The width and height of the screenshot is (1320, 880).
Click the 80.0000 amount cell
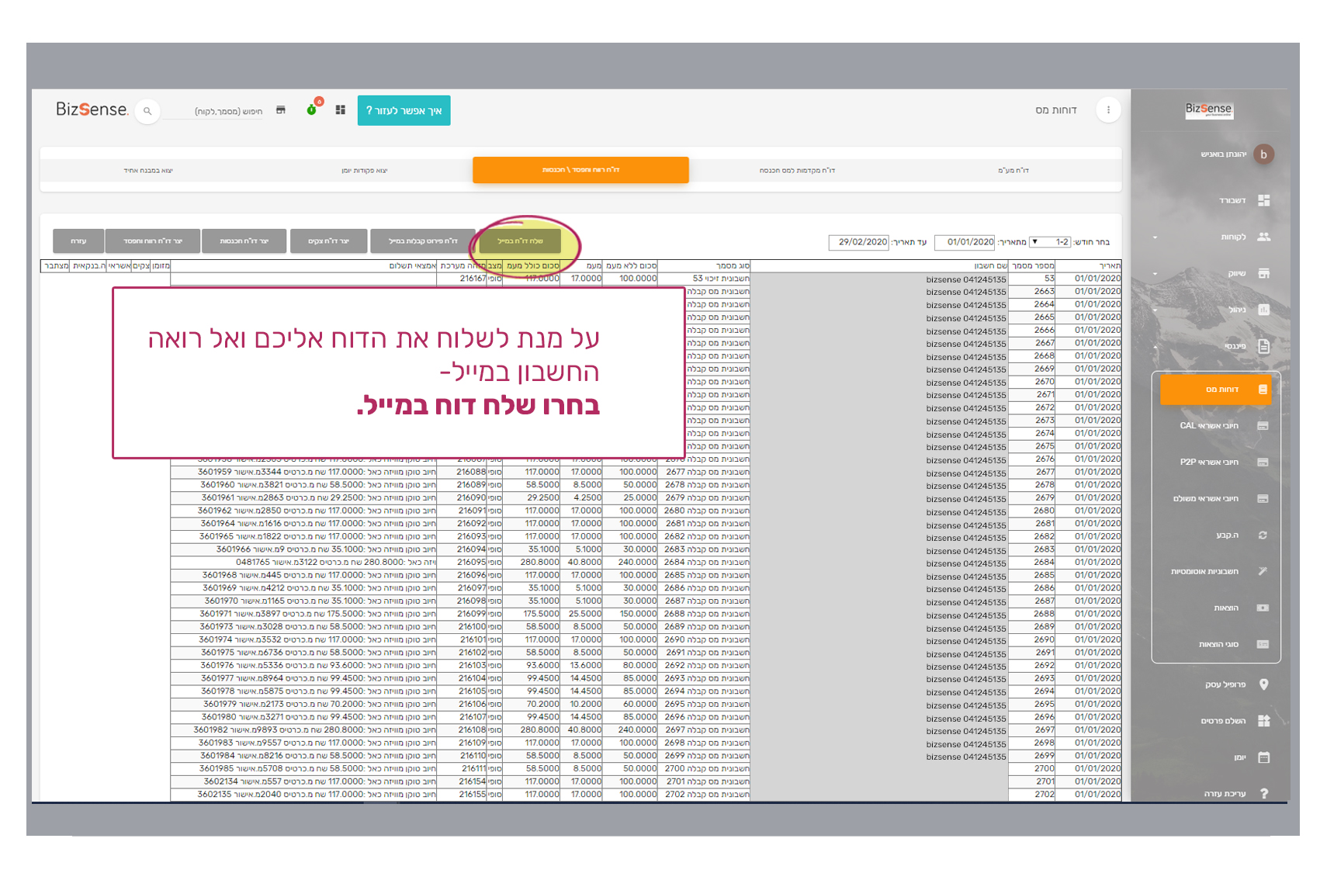click(x=630, y=666)
